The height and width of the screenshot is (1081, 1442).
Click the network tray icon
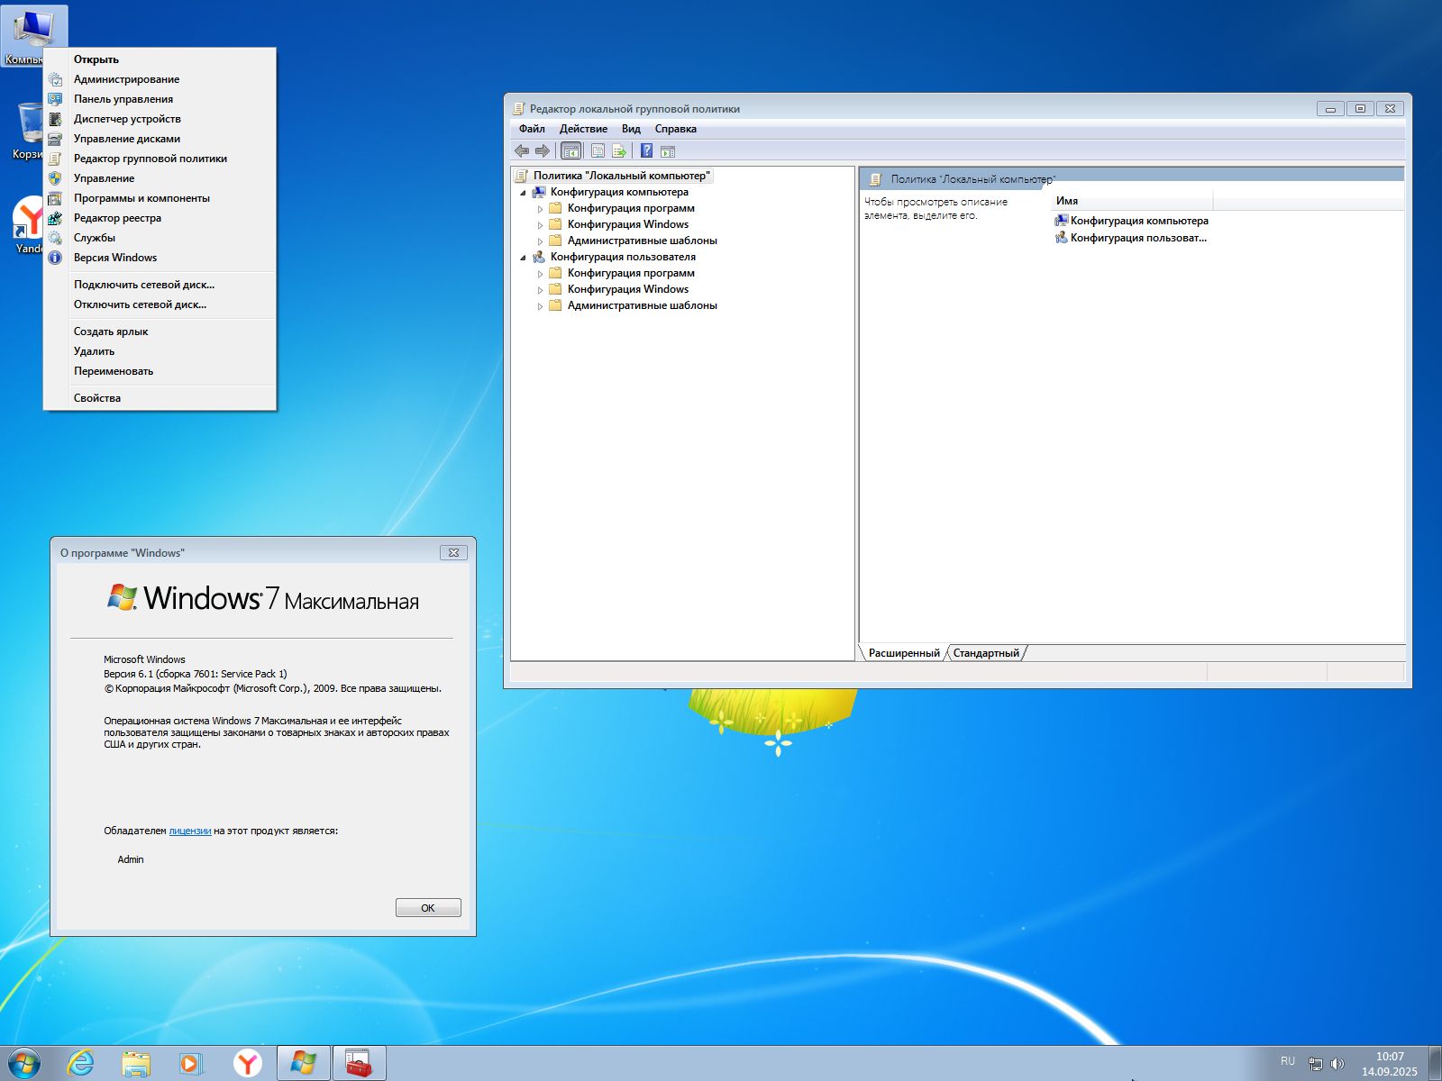point(1316,1064)
